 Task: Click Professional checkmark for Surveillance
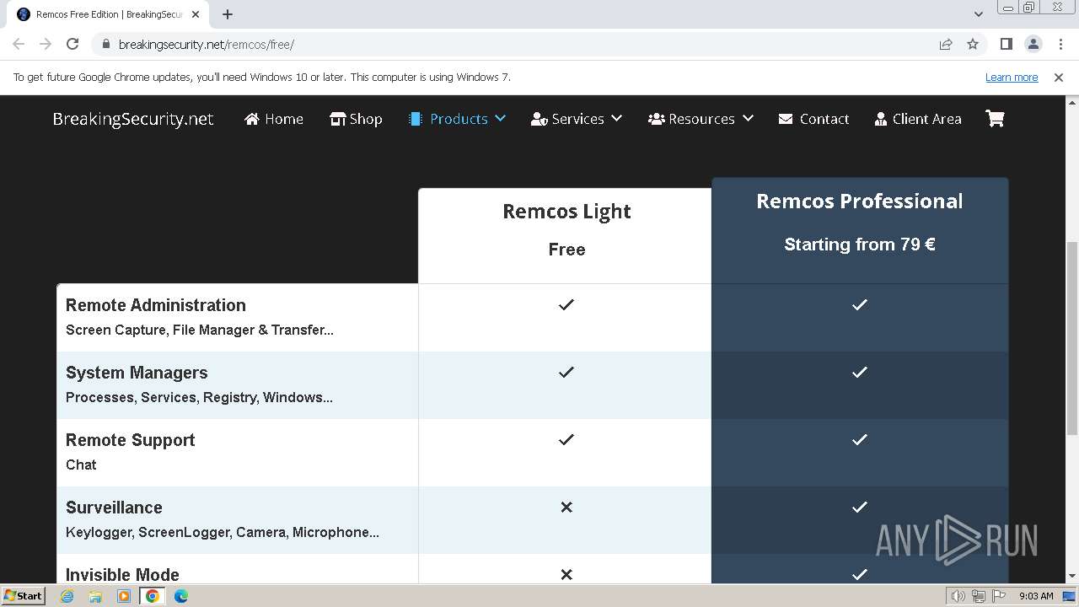click(x=859, y=507)
